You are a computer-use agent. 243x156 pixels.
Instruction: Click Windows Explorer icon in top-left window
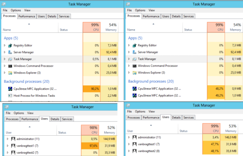(x=10, y=73)
